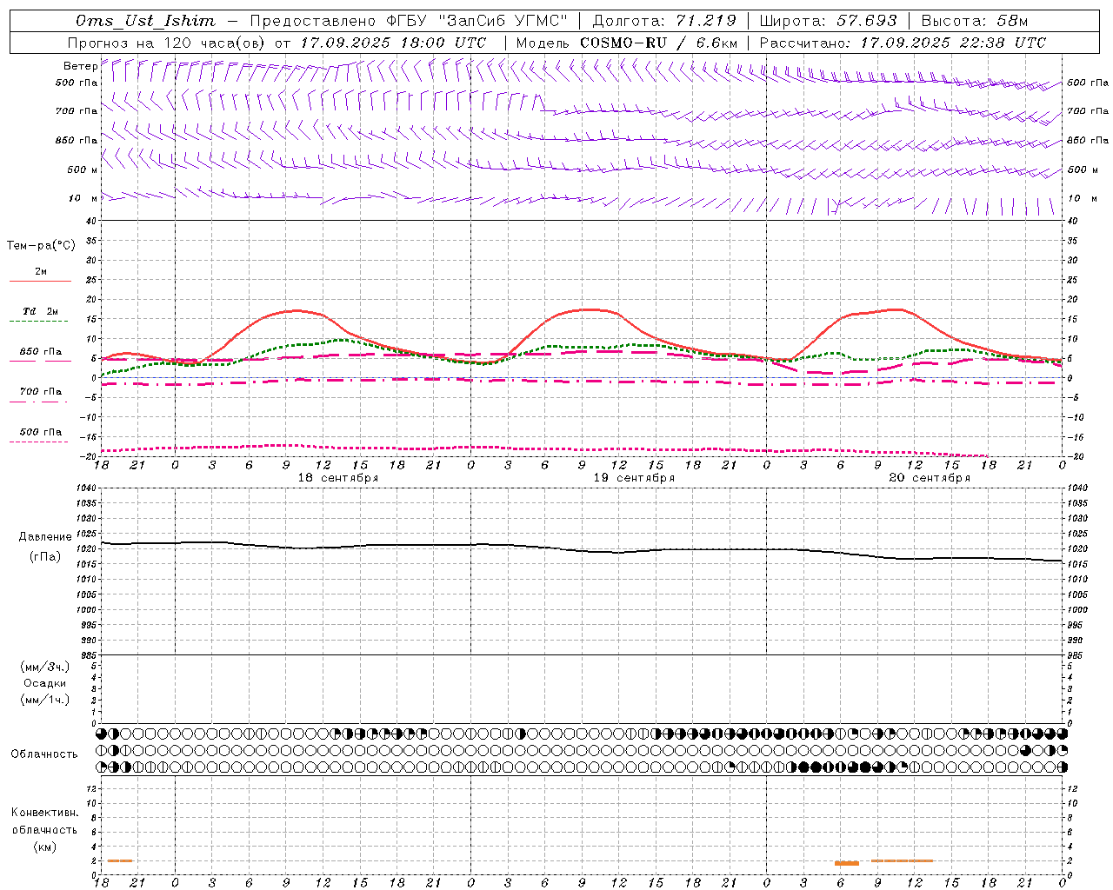
Task: Select the 10 м wind level label on left
Action: coord(83,198)
